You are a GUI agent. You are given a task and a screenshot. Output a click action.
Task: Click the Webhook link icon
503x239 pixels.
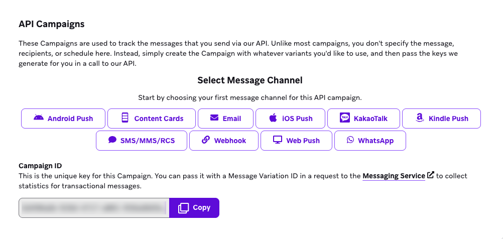pyautogui.click(x=205, y=140)
